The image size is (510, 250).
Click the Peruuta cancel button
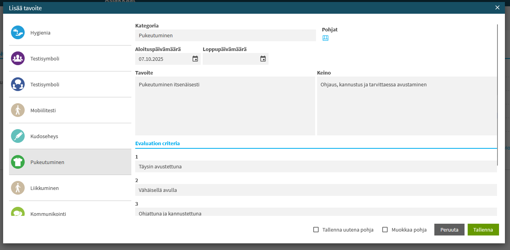pos(449,230)
